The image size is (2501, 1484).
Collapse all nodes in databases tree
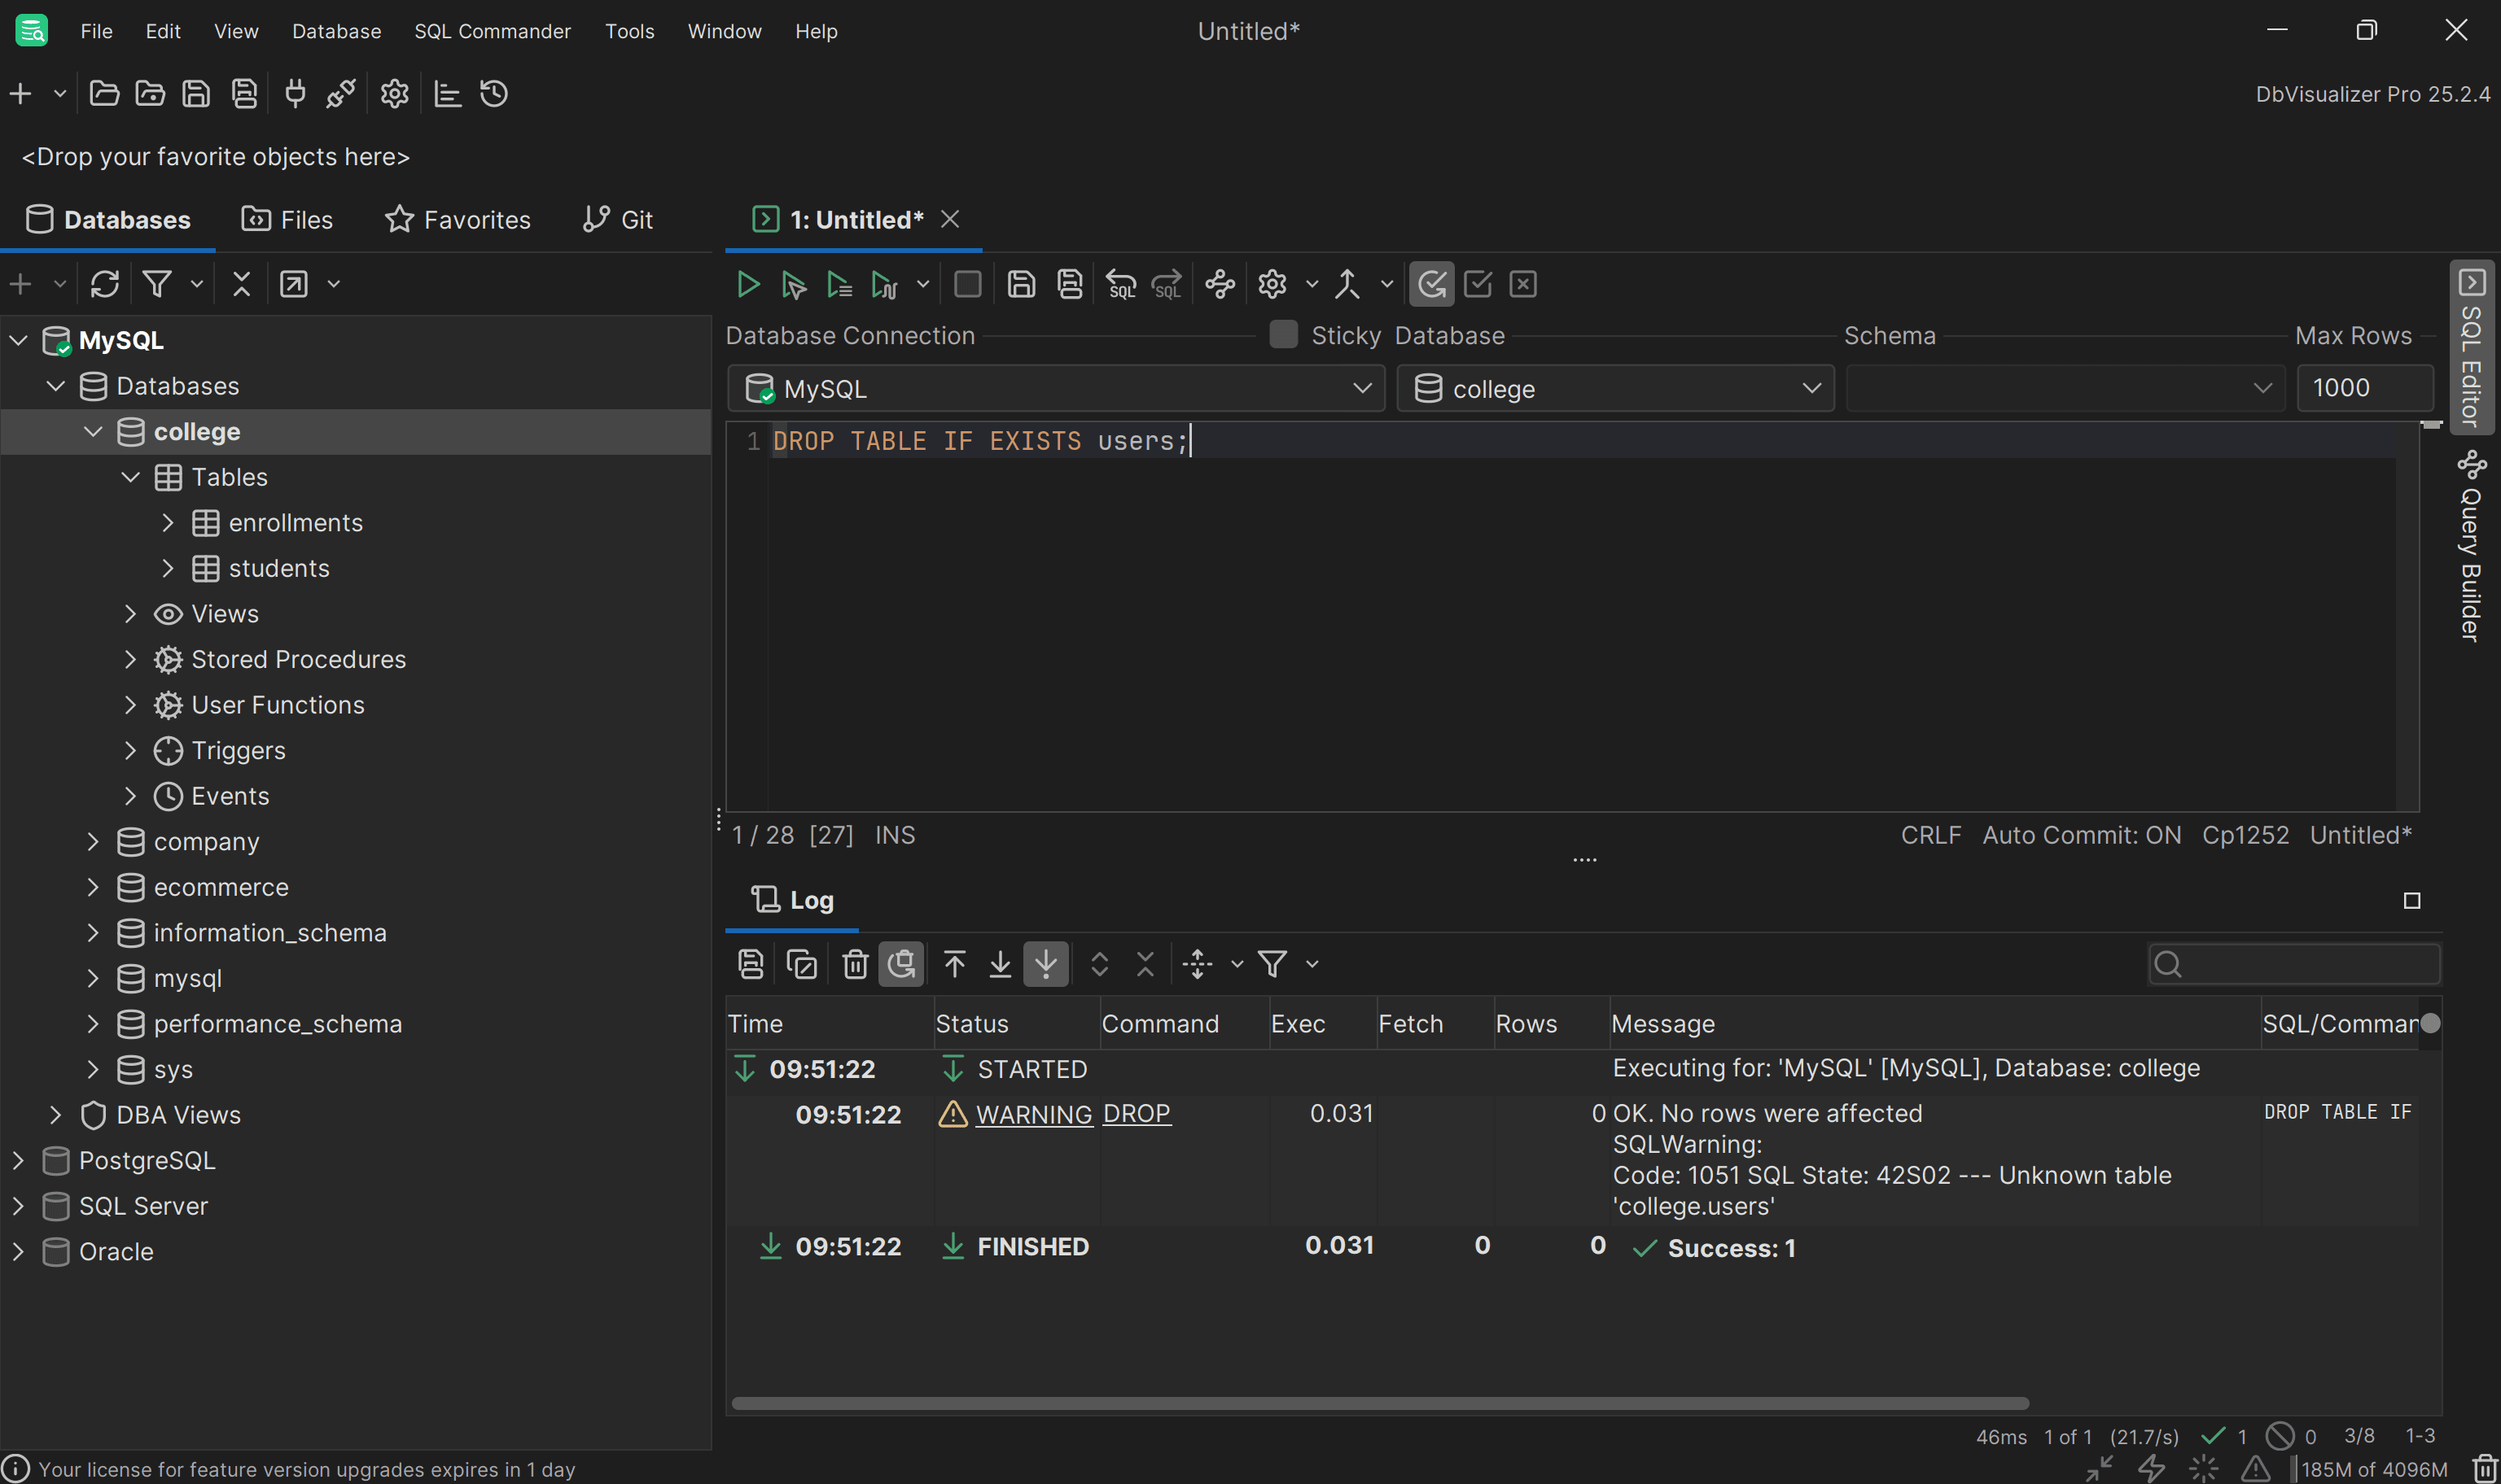click(x=241, y=284)
